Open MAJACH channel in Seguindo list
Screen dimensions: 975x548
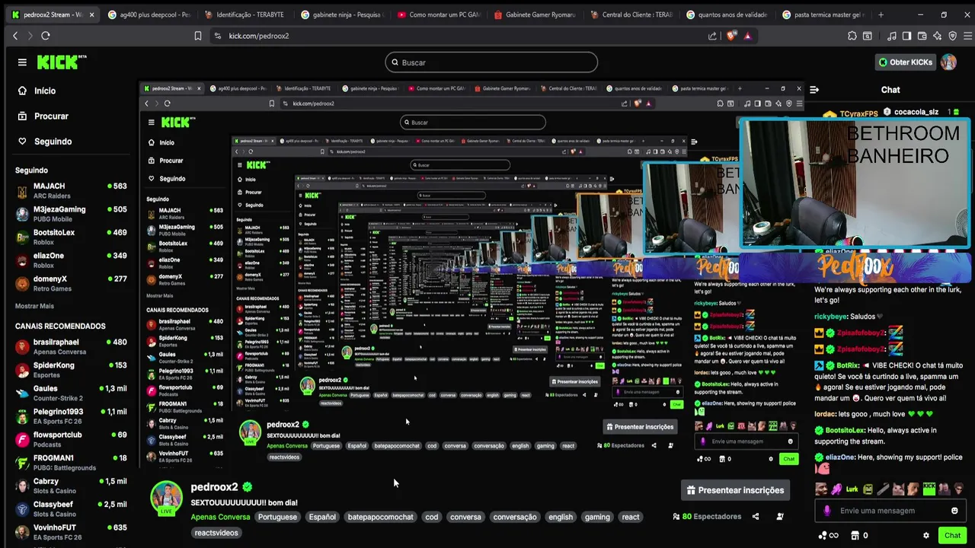click(71, 191)
